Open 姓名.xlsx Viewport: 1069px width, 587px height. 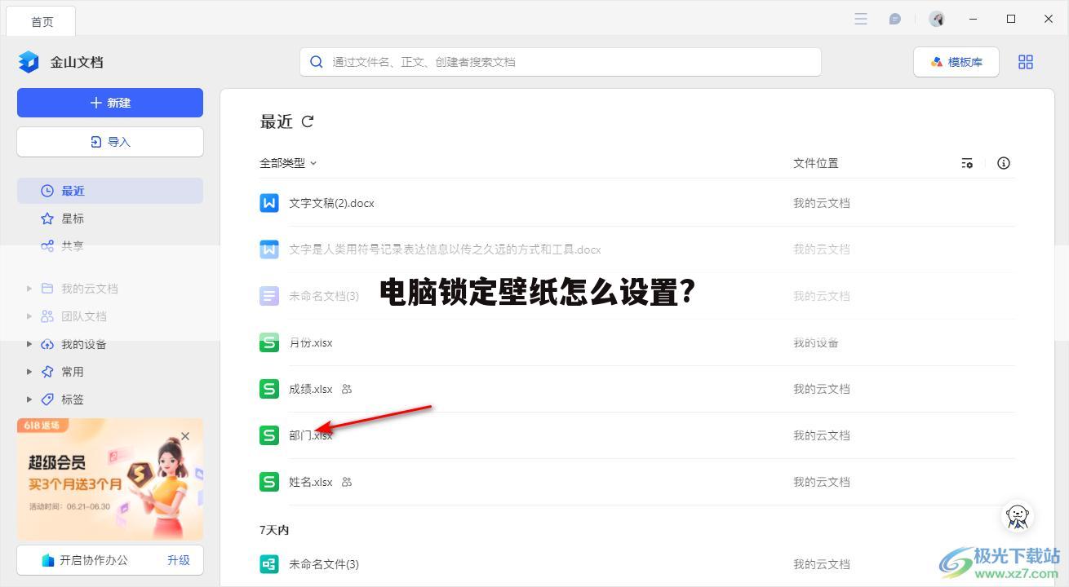[311, 482]
